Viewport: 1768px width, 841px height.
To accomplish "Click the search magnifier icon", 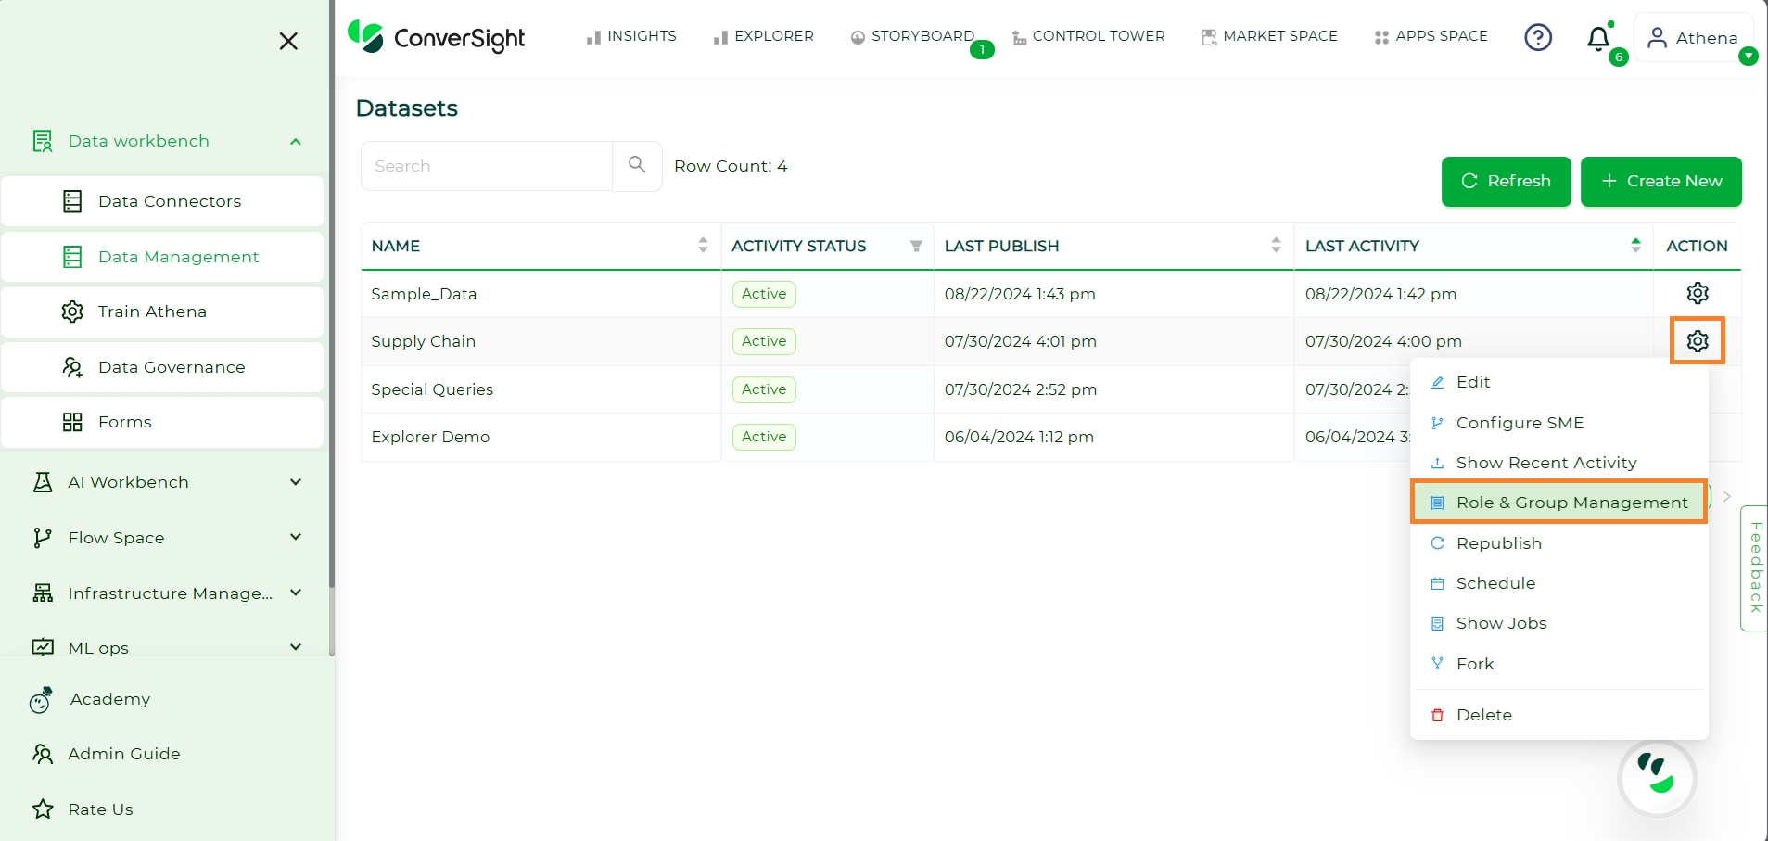I will coord(637,165).
